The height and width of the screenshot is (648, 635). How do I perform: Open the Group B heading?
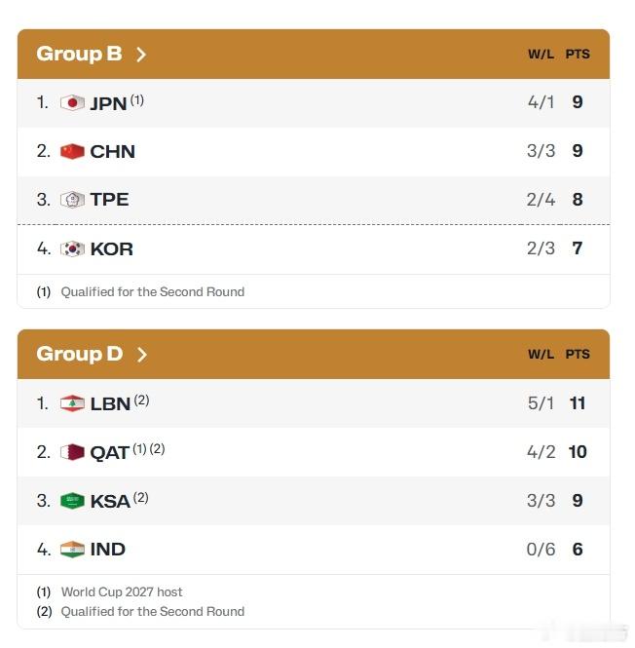click(x=79, y=55)
